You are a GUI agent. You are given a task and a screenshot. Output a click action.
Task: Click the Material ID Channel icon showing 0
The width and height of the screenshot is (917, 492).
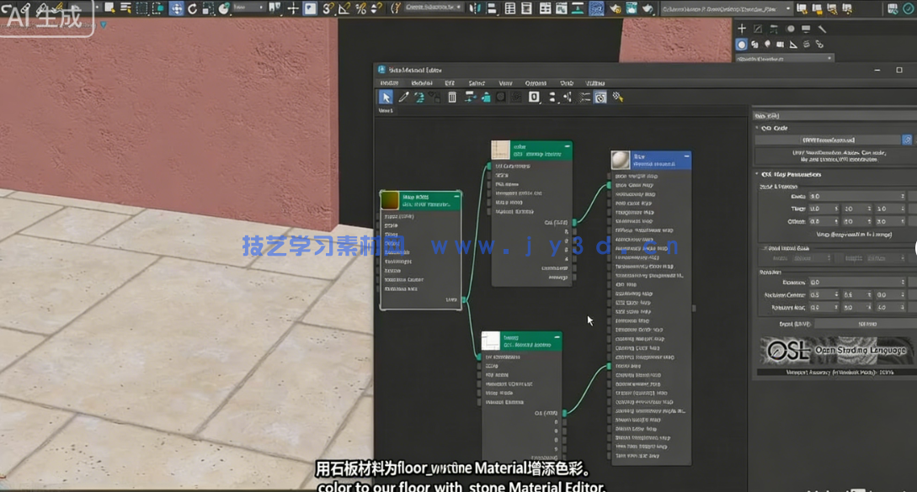[534, 97]
